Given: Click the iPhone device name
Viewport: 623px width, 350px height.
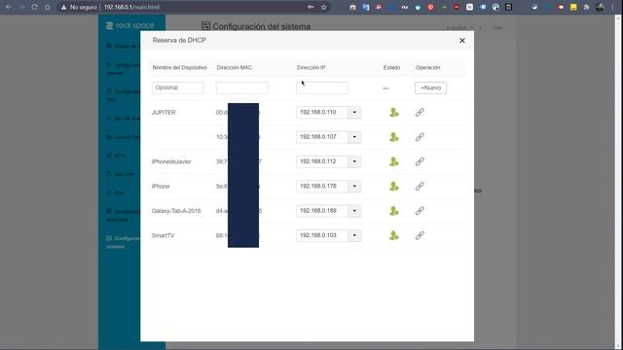Looking at the screenshot, I should [161, 186].
